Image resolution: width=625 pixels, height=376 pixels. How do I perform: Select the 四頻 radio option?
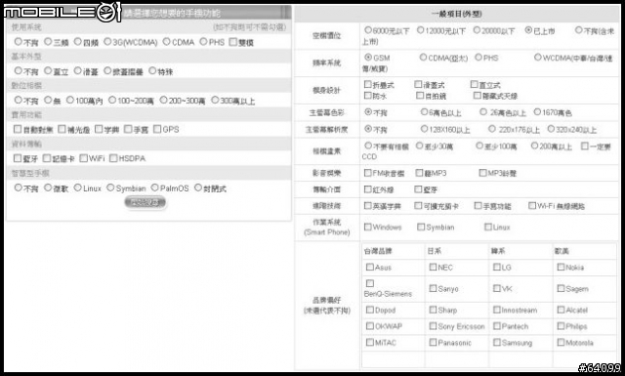78,41
